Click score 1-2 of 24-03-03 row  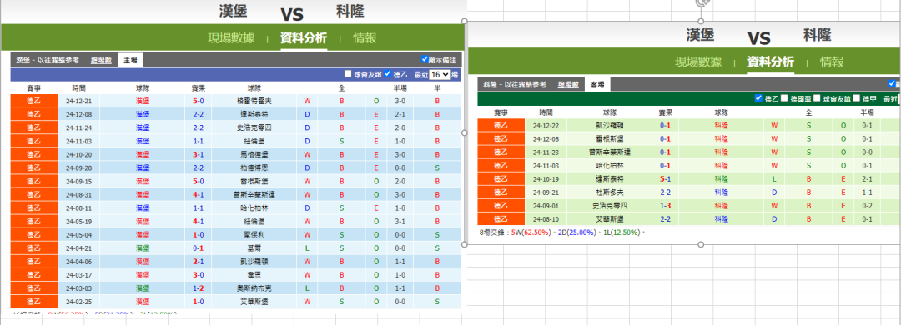199,287
